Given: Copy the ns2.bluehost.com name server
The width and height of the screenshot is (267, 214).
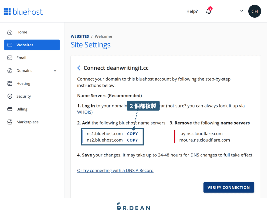Looking at the screenshot, I should pos(132,140).
